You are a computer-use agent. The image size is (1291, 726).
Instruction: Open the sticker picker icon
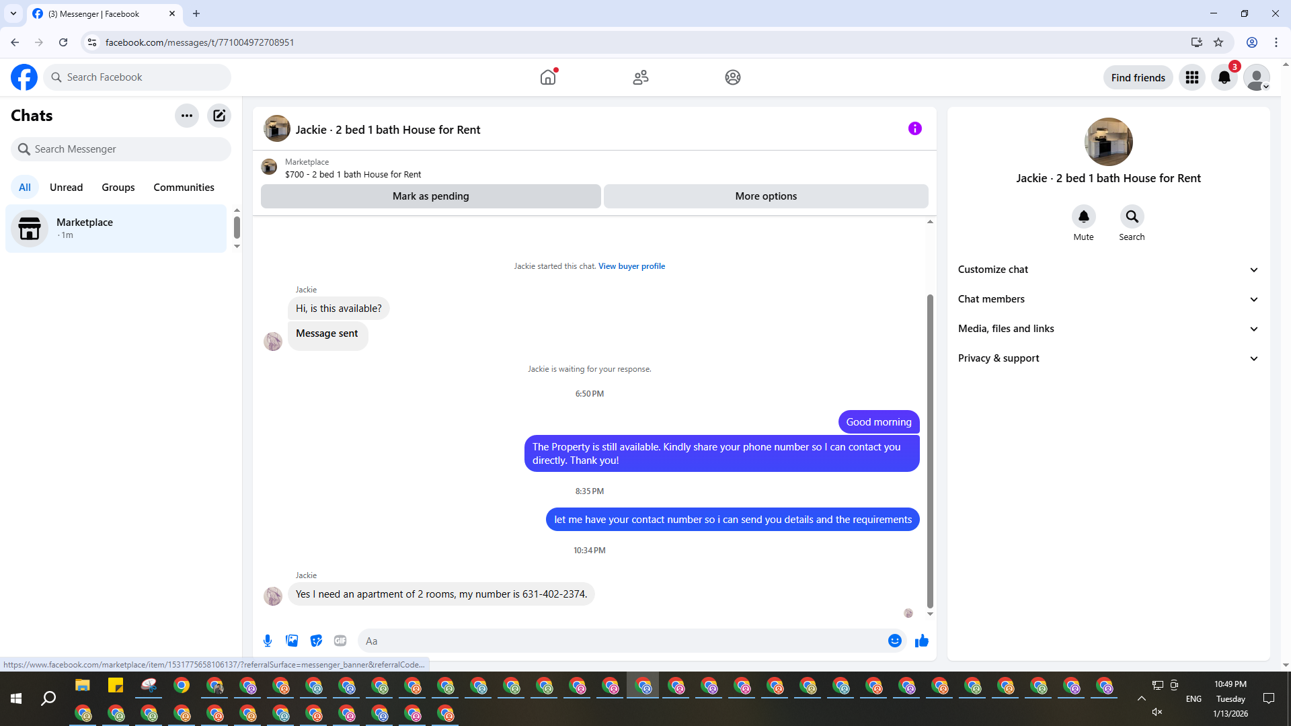[x=316, y=641]
